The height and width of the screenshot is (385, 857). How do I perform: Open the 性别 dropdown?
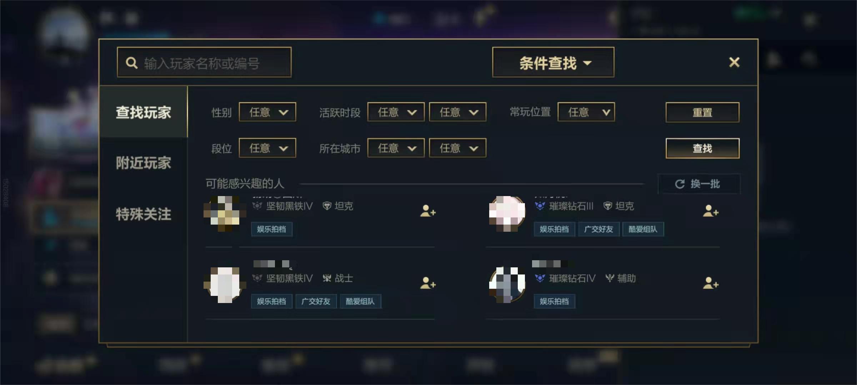point(267,112)
